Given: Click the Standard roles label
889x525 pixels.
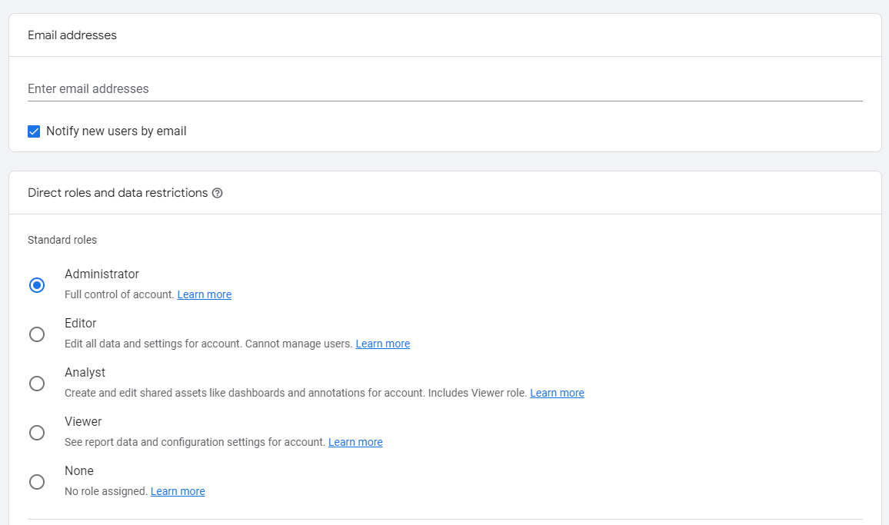Looking at the screenshot, I should [x=62, y=240].
